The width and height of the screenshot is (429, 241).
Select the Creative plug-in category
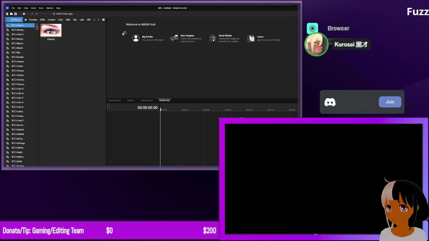[x=52, y=20]
